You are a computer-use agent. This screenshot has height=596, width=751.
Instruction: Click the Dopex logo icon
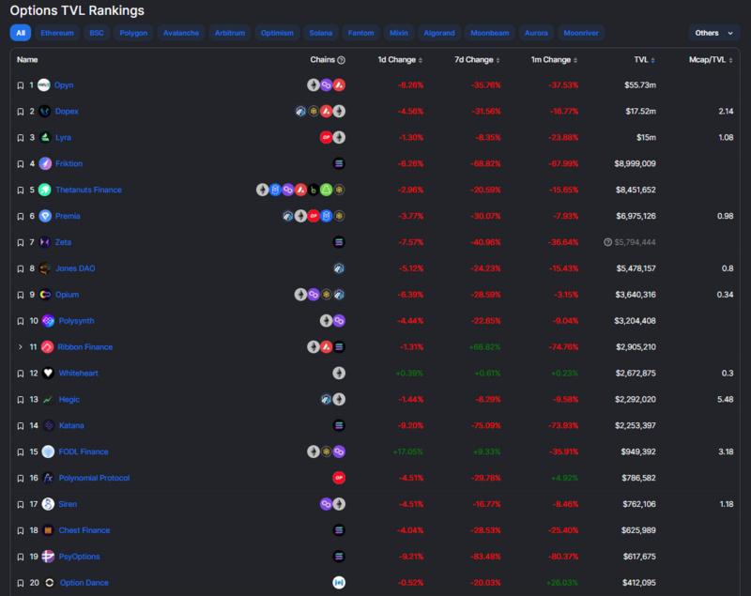tap(44, 112)
